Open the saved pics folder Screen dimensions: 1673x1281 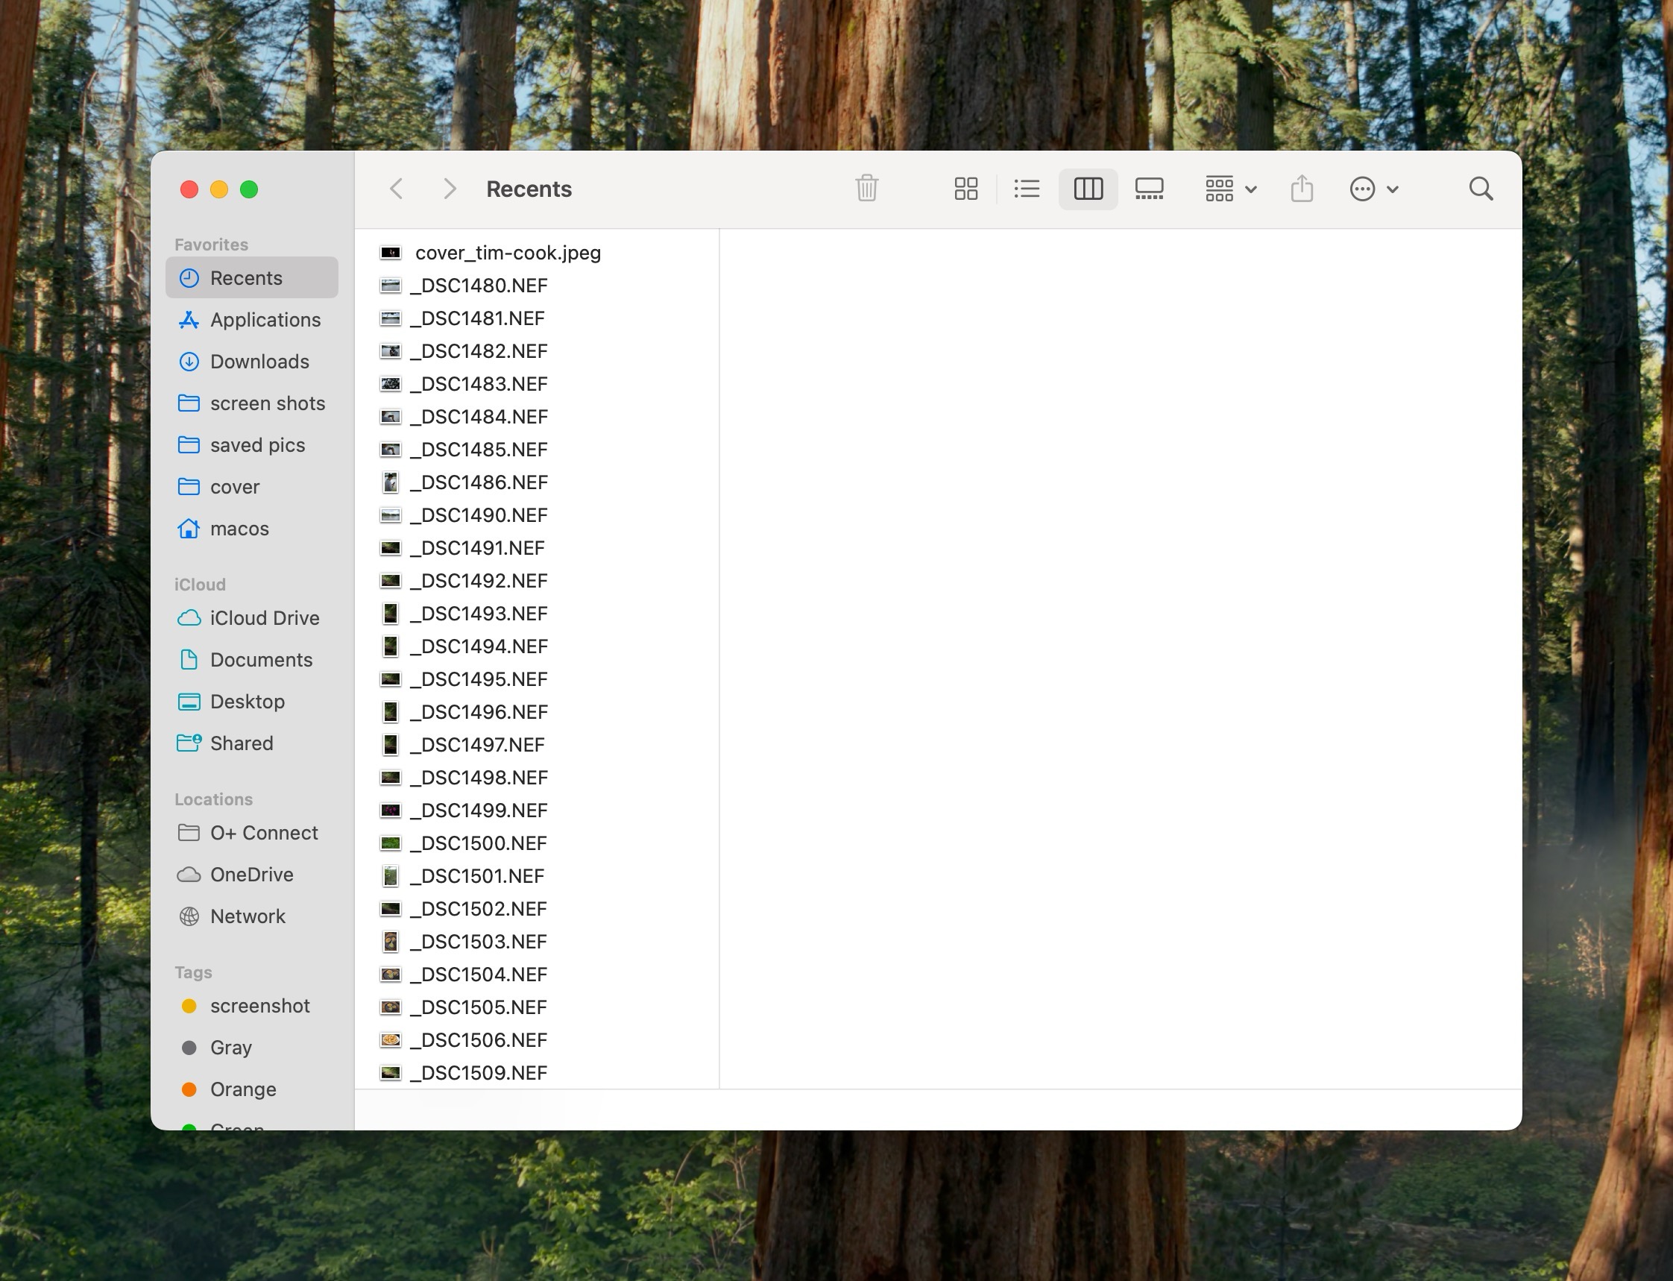(x=251, y=444)
